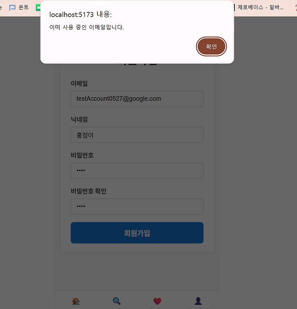Viewport: 297px width, 309px height.
Task: Select the alert message 이미 사용 중인 이메일입니다.
Action: tap(86, 27)
